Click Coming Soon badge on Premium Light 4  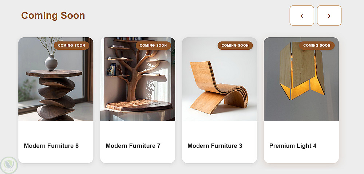317,46
